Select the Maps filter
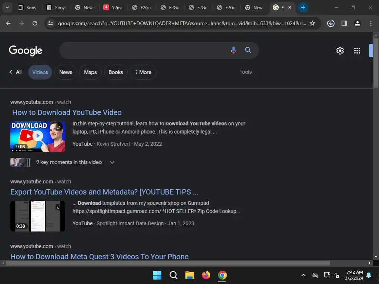Screen dimensions: 379x284 coord(90,72)
